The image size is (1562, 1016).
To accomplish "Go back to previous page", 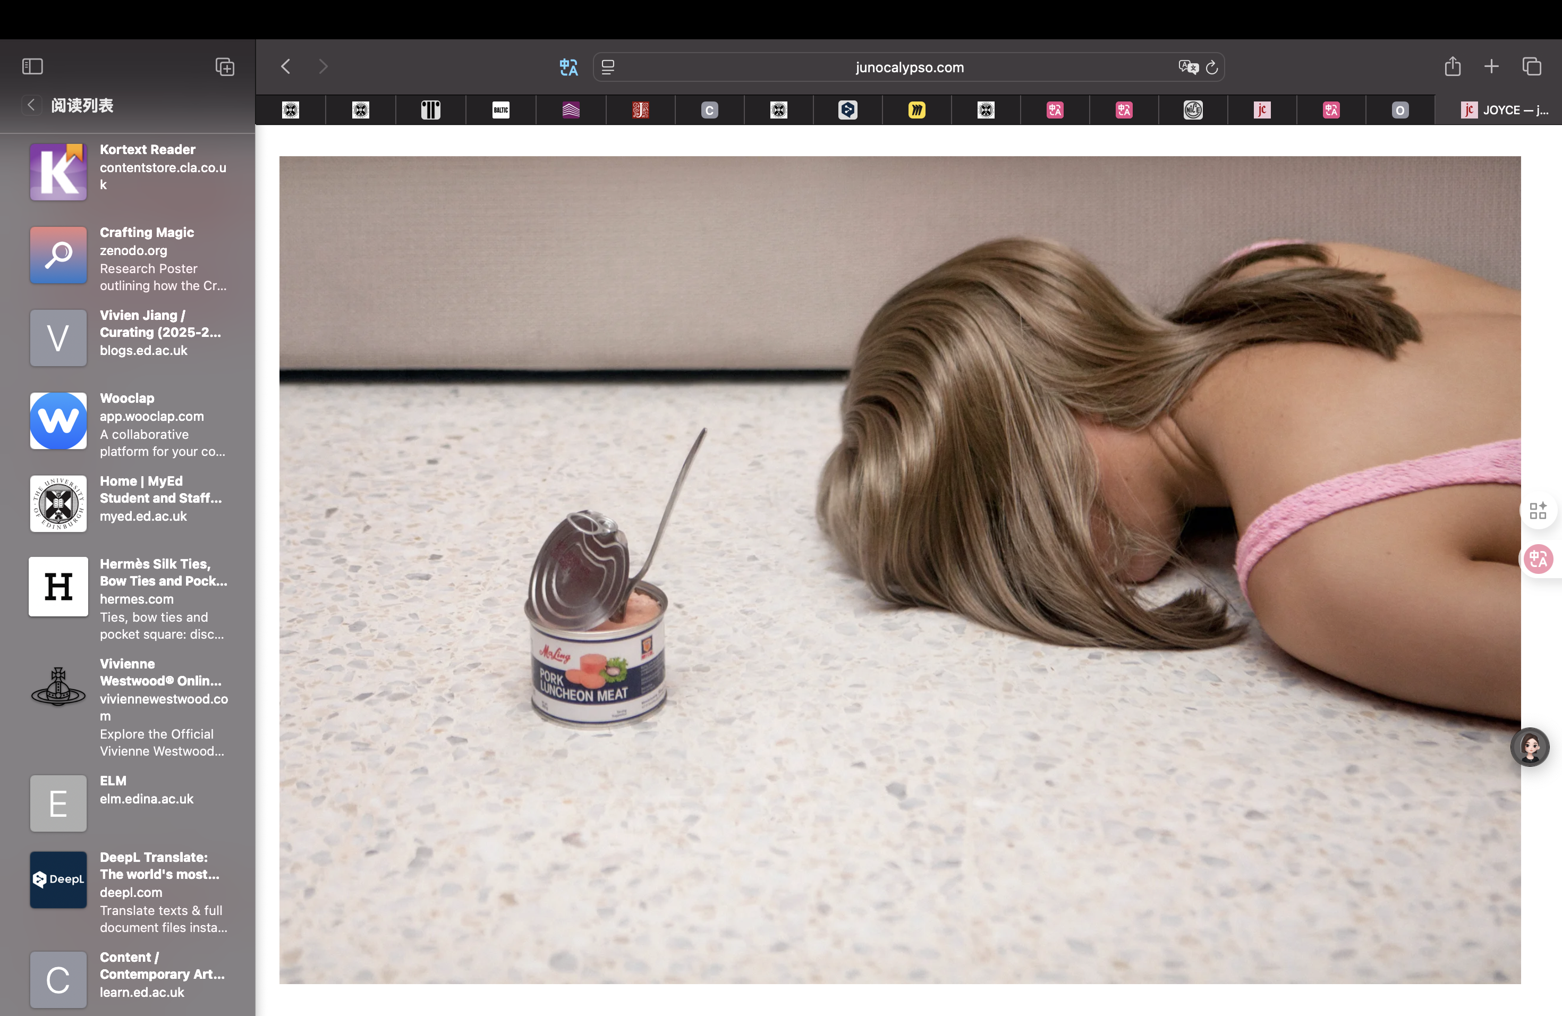I will (285, 66).
